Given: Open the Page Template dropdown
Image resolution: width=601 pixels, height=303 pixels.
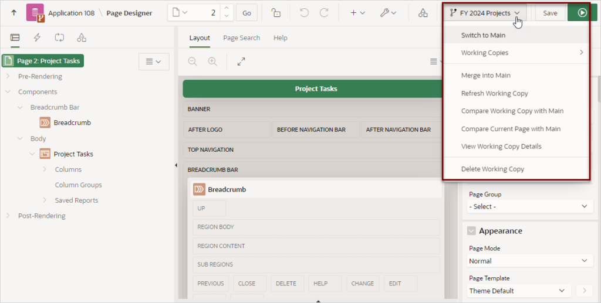Looking at the screenshot, I should (519, 291).
